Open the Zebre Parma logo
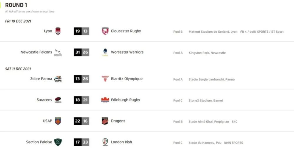Screen dimensions: 294x153 (58, 79)
